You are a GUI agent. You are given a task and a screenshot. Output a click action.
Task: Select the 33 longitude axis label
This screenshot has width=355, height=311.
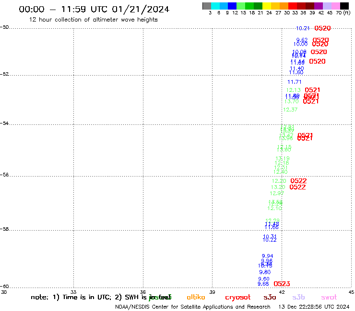pyautogui.click(x=73, y=292)
